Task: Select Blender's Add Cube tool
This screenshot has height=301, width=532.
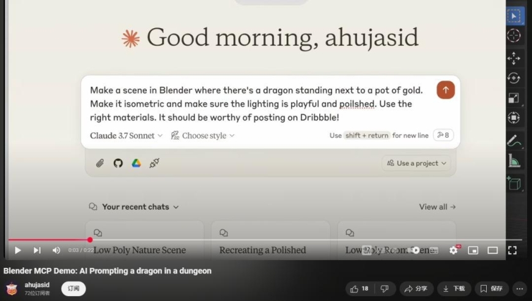Action: pos(514,184)
